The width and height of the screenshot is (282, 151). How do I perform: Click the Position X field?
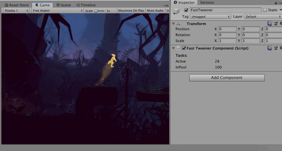[227, 29]
